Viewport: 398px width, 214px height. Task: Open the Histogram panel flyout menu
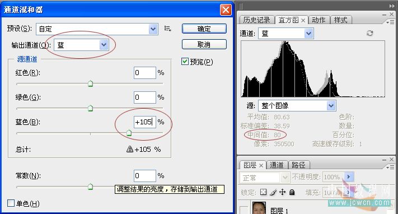(390, 22)
